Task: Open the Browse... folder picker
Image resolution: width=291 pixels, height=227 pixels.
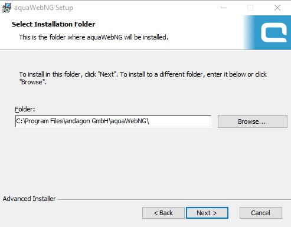Action: pyautogui.click(x=253, y=121)
